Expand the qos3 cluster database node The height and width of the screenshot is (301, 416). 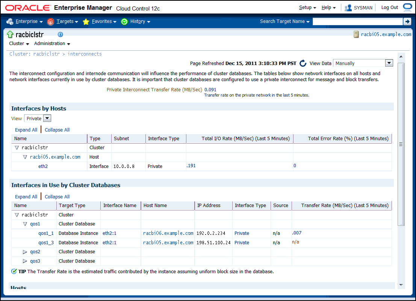[25, 261]
